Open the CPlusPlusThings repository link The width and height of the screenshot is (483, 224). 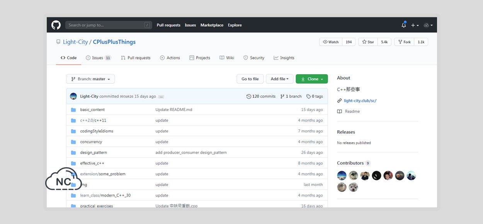114,42
